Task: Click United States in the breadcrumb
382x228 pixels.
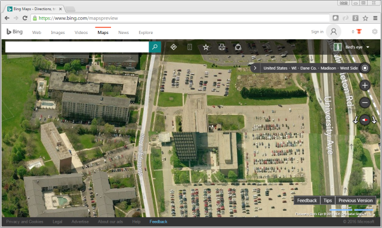Action: coord(275,68)
